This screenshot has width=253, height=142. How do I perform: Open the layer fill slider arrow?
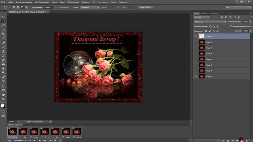click(250, 31)
